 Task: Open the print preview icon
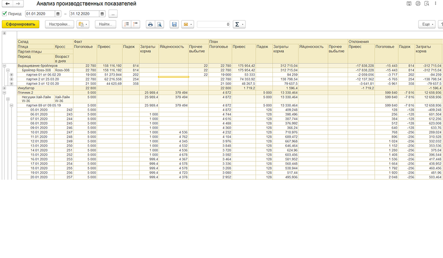click(x=160, y=24)
